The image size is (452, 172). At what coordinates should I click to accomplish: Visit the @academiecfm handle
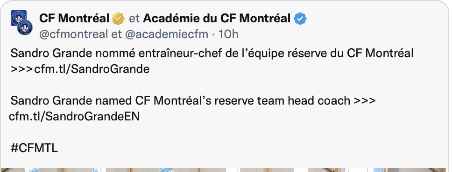[x=167, y=34]
